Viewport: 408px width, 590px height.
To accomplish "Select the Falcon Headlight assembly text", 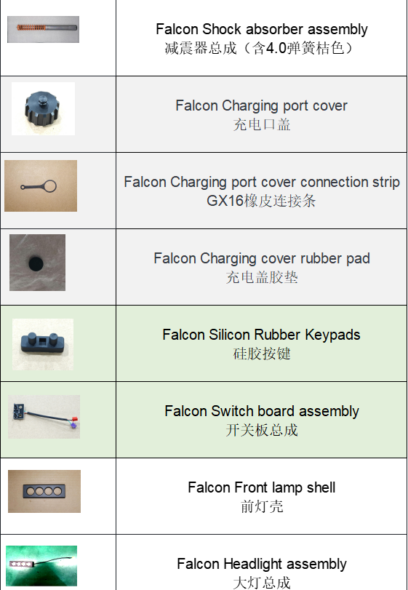I will (x=262, y=564).
